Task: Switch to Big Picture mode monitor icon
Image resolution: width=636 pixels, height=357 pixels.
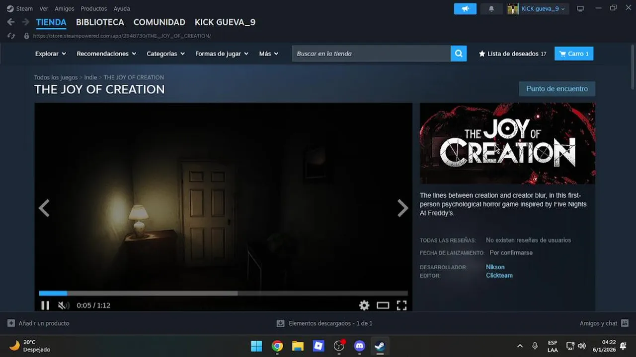Action: pos(580,9)
